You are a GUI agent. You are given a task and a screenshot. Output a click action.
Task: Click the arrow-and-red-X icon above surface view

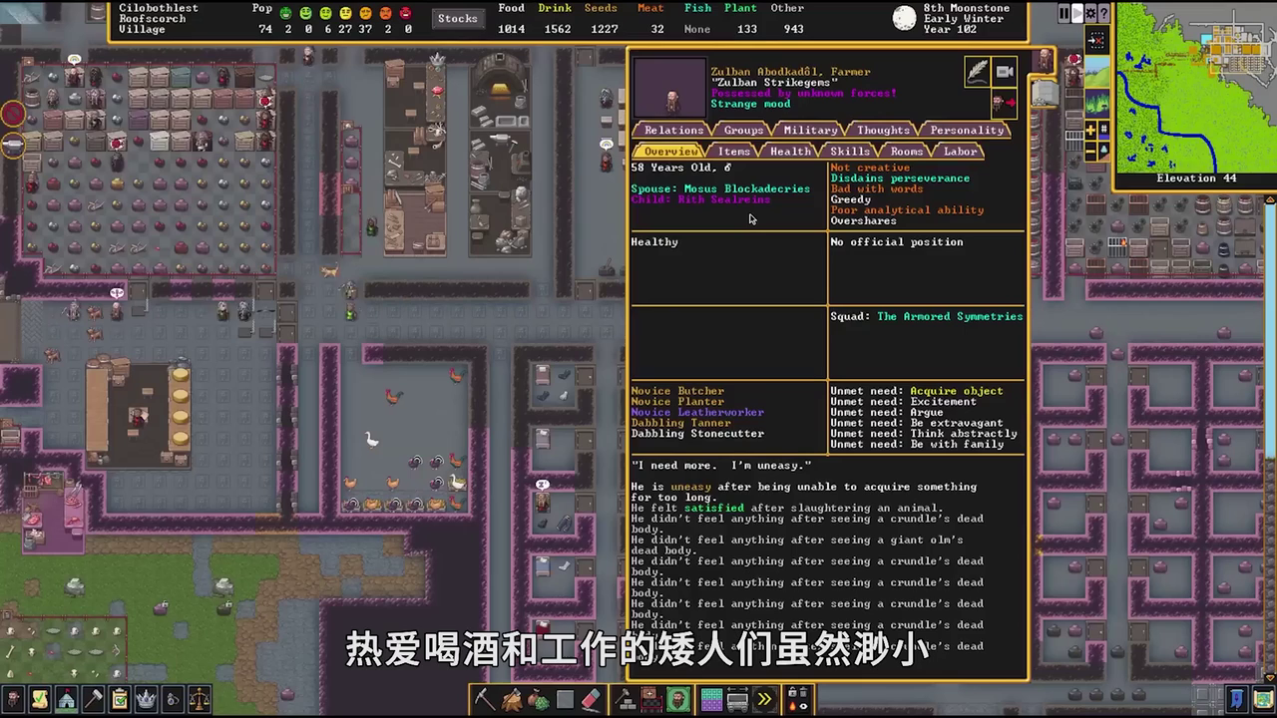pos(1096,41)
